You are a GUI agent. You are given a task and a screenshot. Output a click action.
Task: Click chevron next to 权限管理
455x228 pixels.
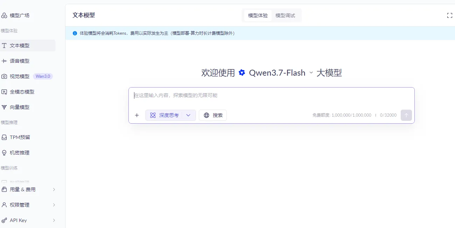[x=54, y=205]
